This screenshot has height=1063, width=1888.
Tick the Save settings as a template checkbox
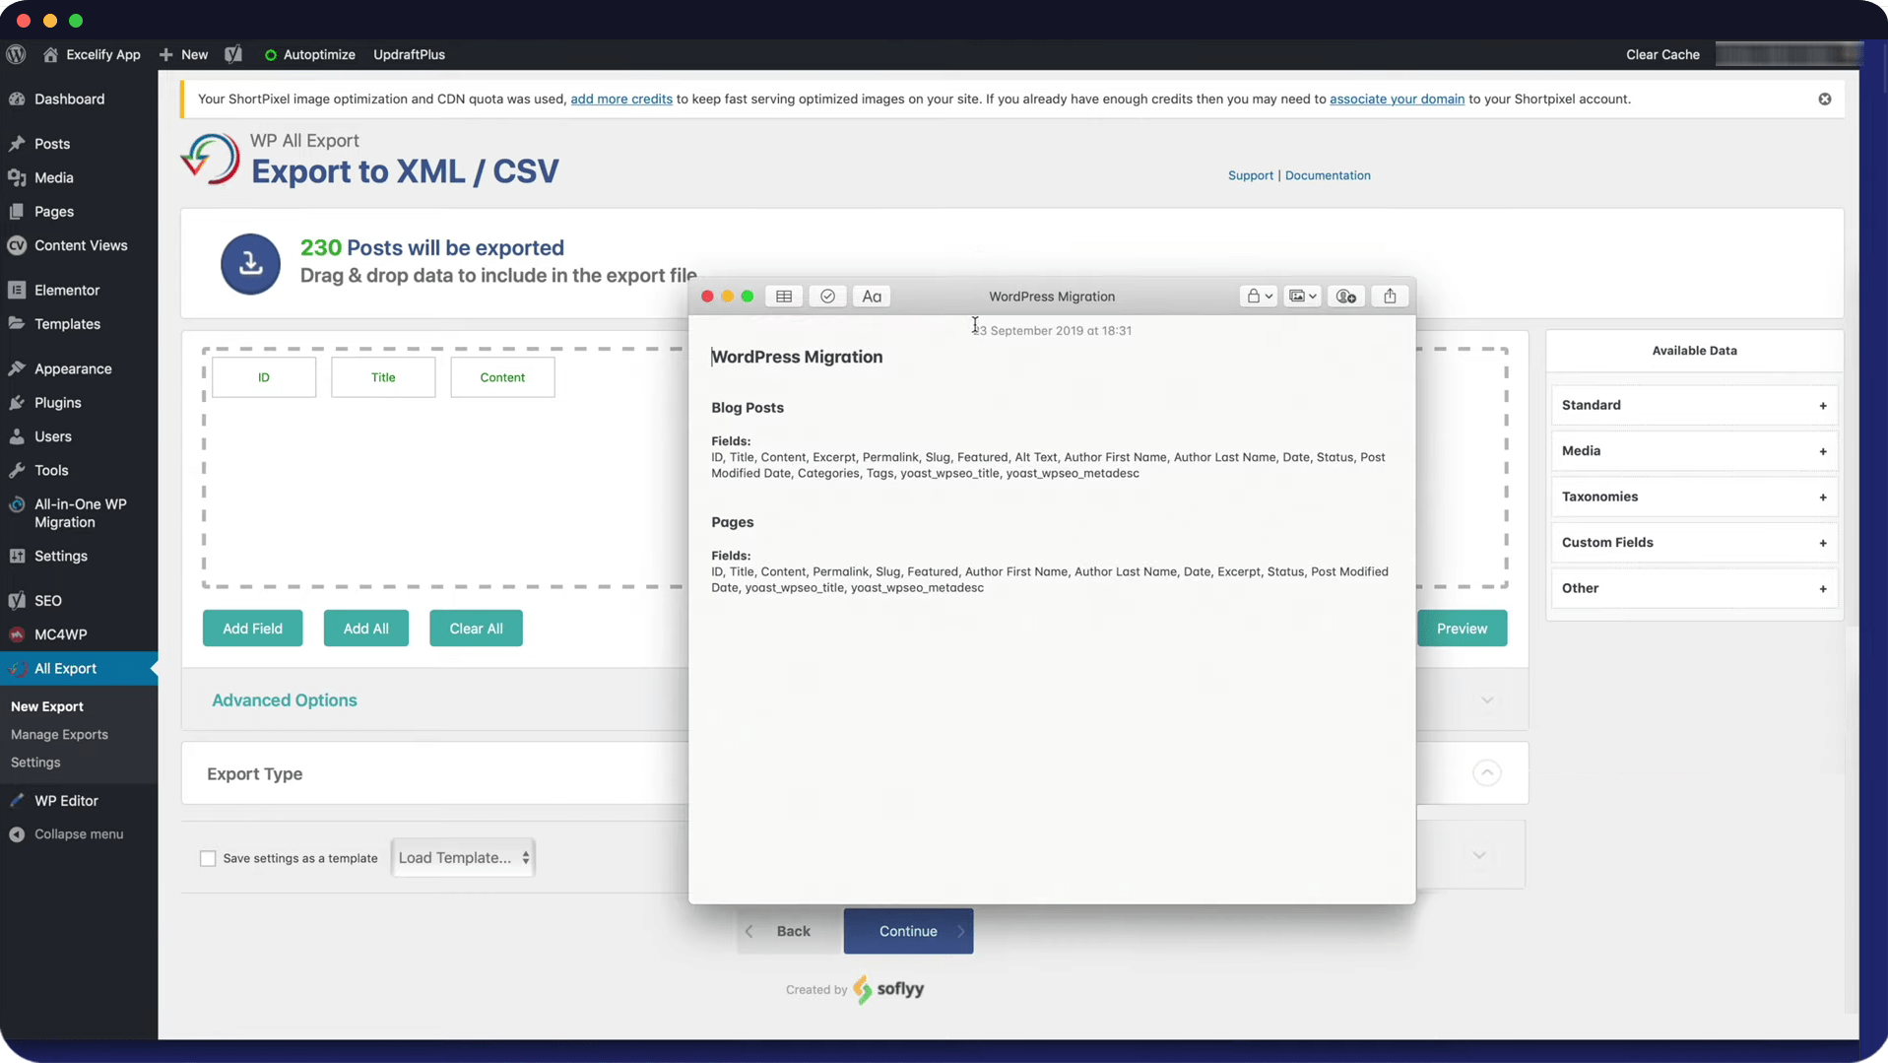click(208, 858)
